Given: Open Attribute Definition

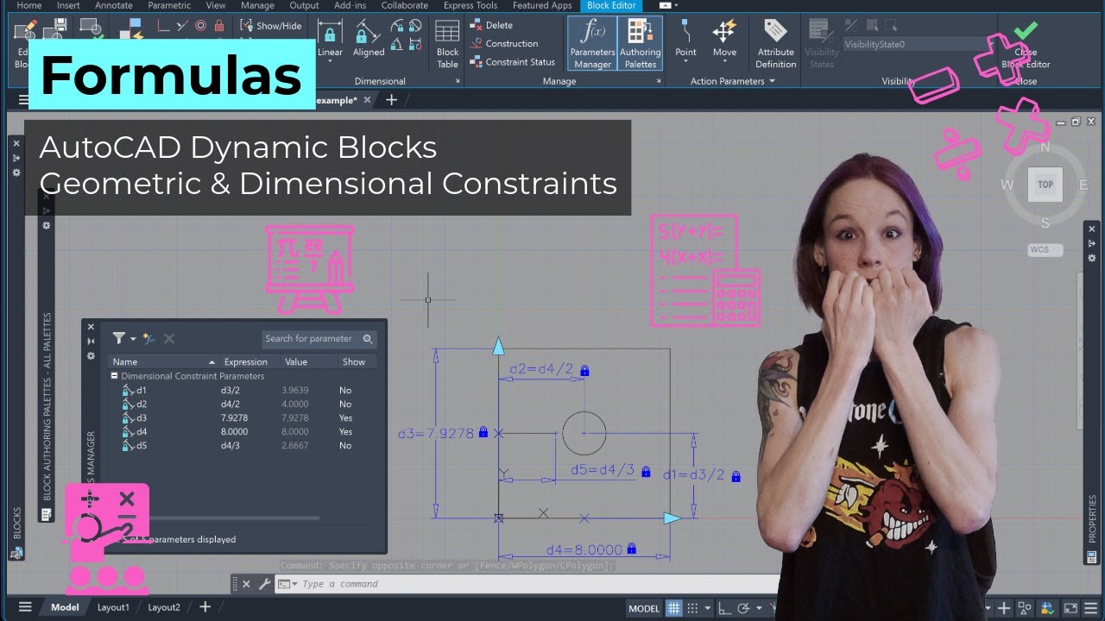Looking at the screenshot, I should (775, 43).
